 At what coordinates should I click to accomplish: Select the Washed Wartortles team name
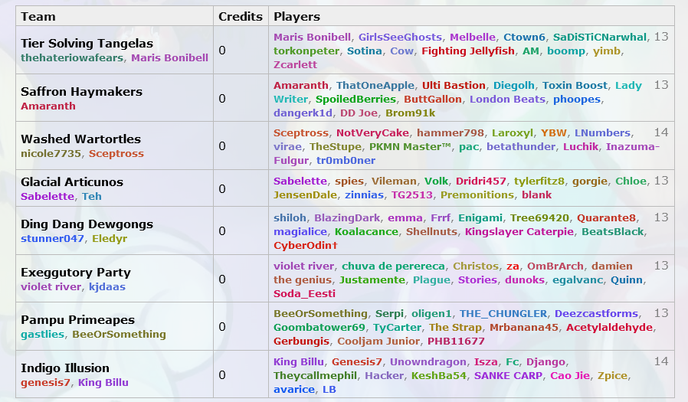[x=80, y=139]
